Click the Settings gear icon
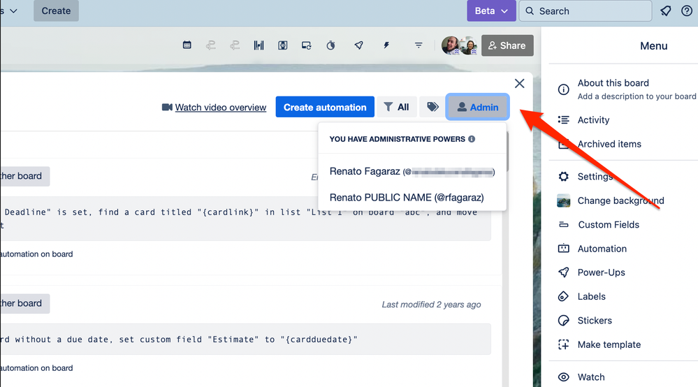Screen dimensions: 698x387 point(564,177)
